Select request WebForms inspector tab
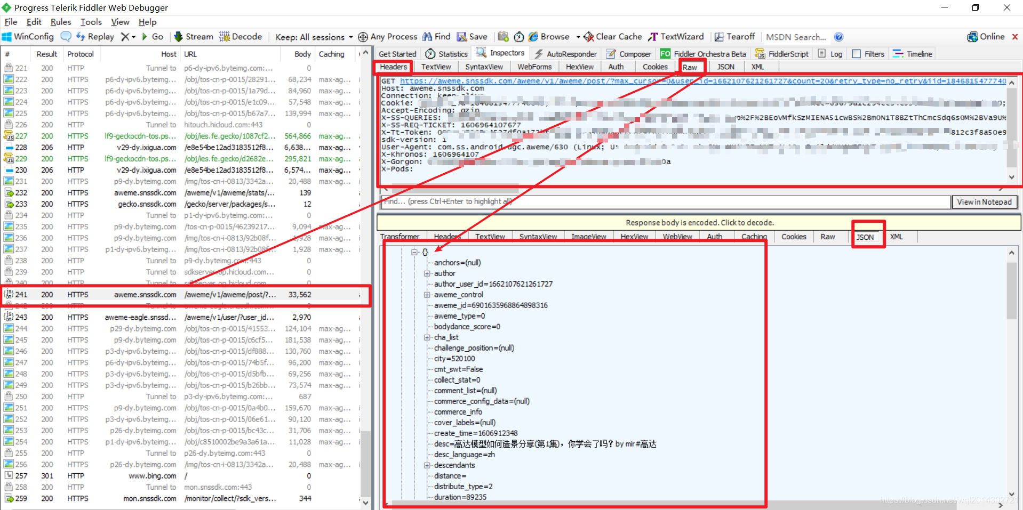Viewport: 1023px width, 510px height. pyautogui.click(x=534, y=67)
